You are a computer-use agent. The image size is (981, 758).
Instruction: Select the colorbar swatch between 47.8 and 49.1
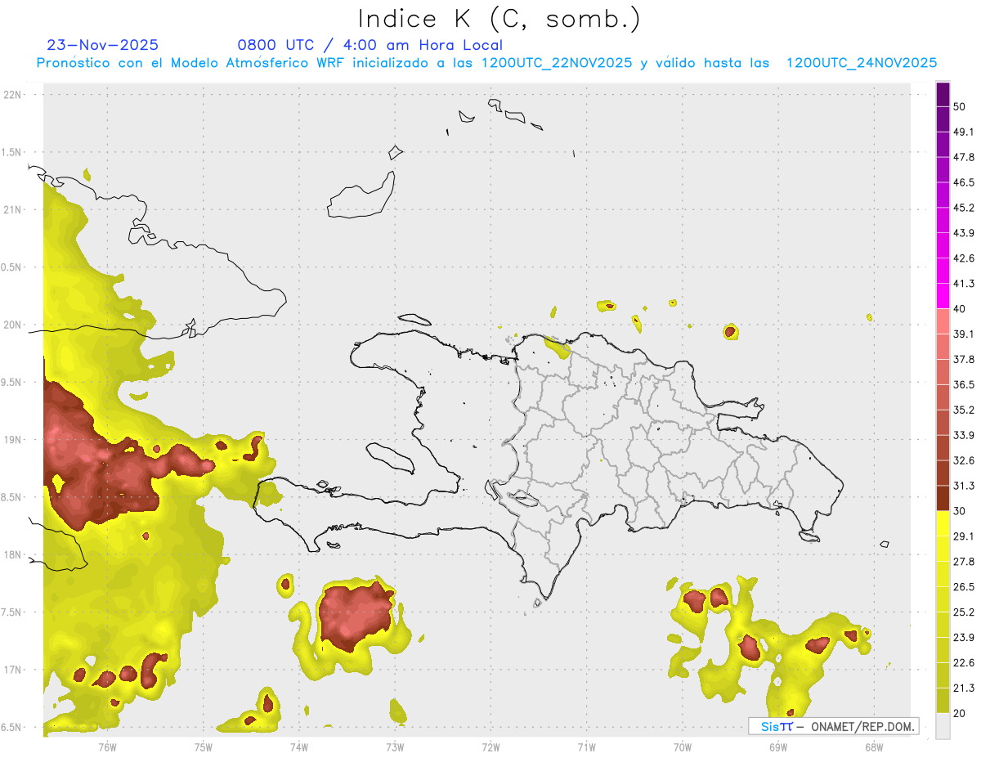[x=943, y=145]
